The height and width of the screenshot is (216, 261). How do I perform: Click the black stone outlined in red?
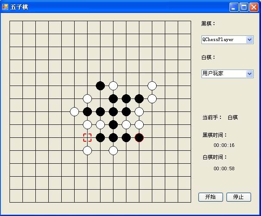click(139, 137)
